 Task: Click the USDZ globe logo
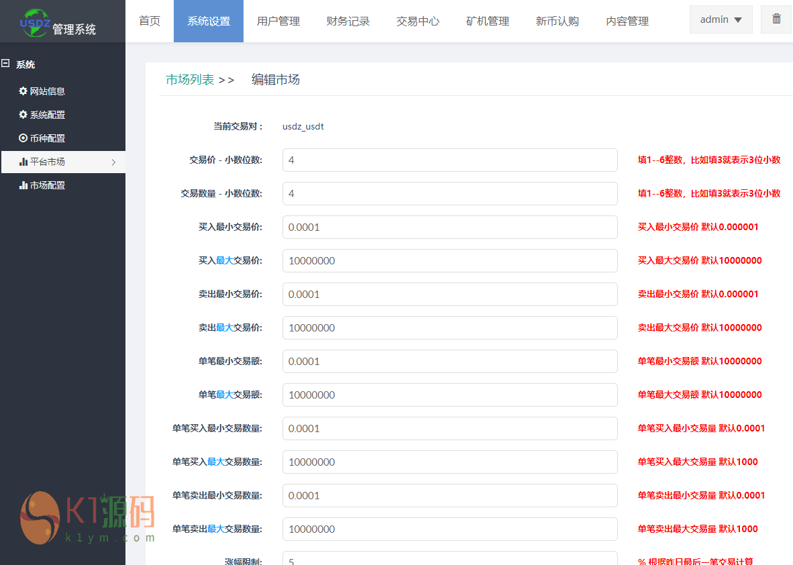tap(35, 21)
